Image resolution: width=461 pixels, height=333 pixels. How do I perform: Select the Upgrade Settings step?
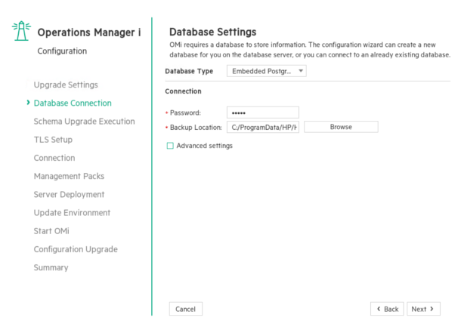click(66, 85)
